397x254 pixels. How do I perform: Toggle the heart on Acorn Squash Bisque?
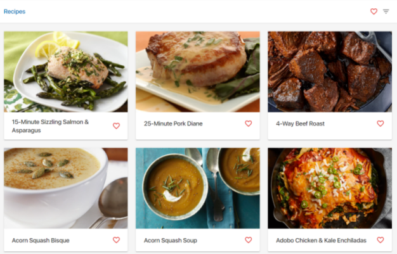coord(116,240)
